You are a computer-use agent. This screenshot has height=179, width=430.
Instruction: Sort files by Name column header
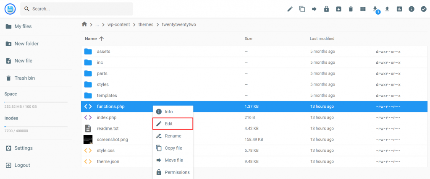click(91, 39)
